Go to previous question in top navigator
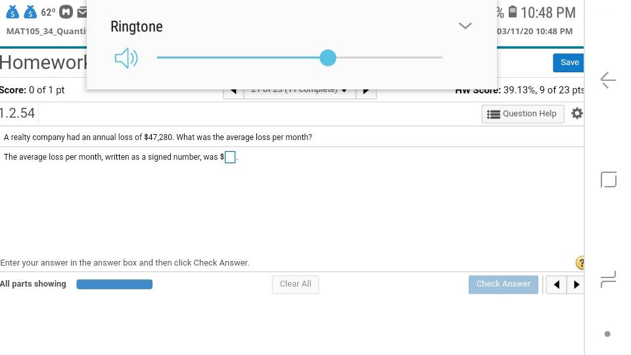The height and width of the screenshot is (355, 631). (x=233, y=91)
